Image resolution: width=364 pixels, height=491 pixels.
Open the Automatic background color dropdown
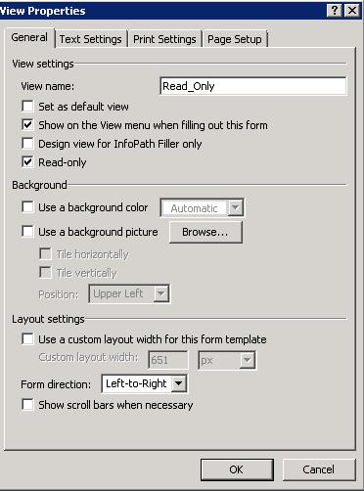tap(203, 207)
